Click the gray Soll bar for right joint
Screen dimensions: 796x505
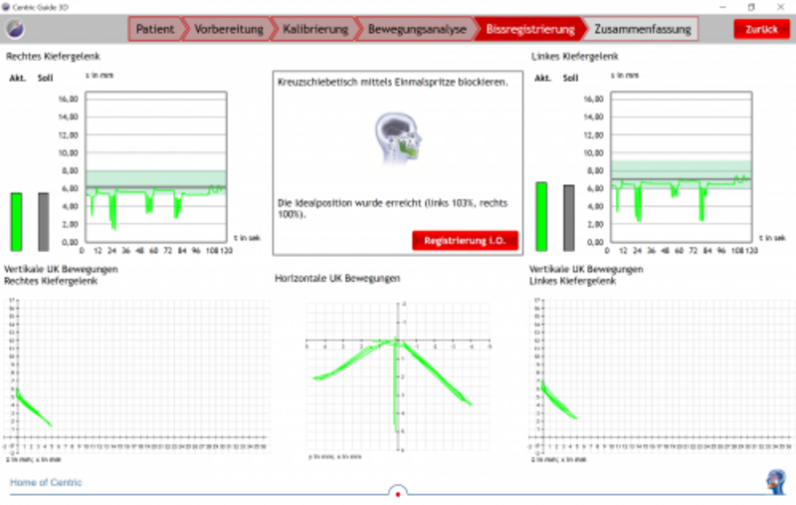[43, 221]
